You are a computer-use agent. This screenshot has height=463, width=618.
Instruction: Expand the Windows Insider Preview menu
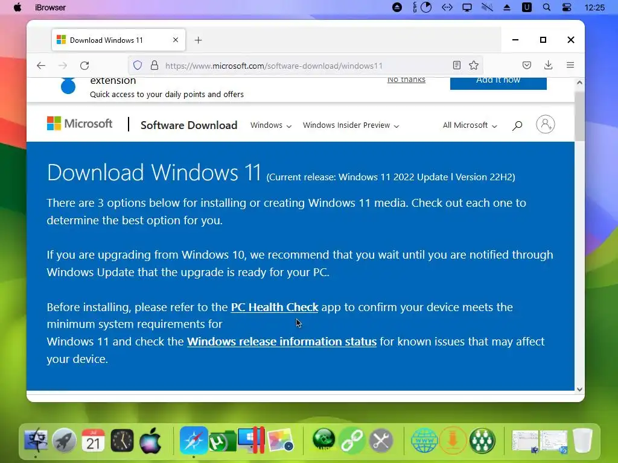(351, 125)
